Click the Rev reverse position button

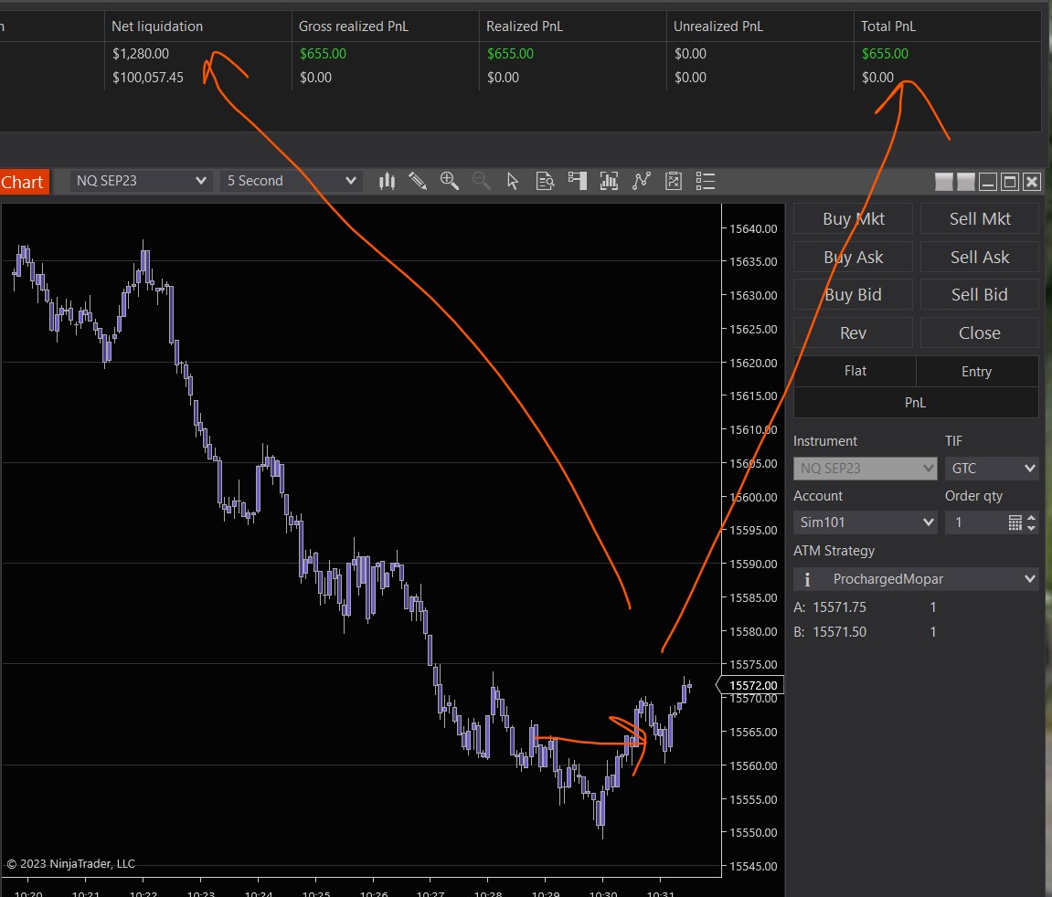click(853, 333)
